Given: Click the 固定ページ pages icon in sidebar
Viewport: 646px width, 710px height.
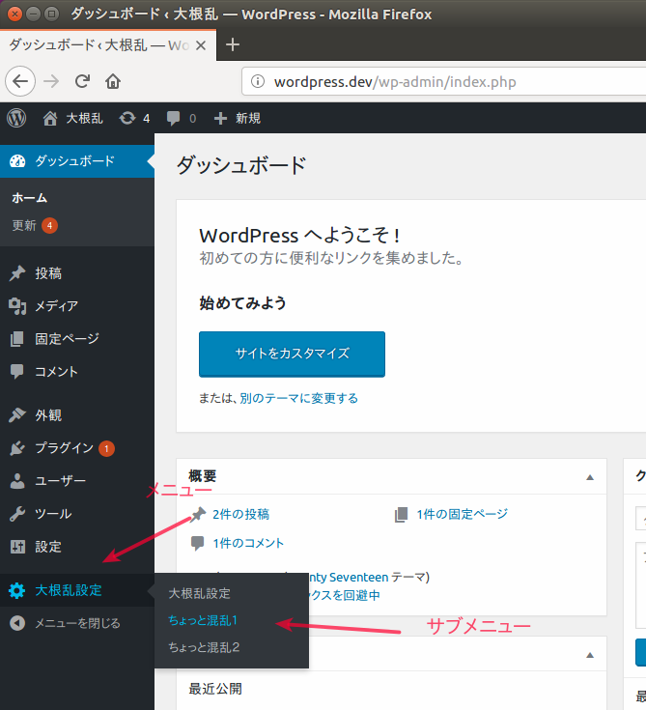Looking at the screenshot, I should click(x=17, y=339).
